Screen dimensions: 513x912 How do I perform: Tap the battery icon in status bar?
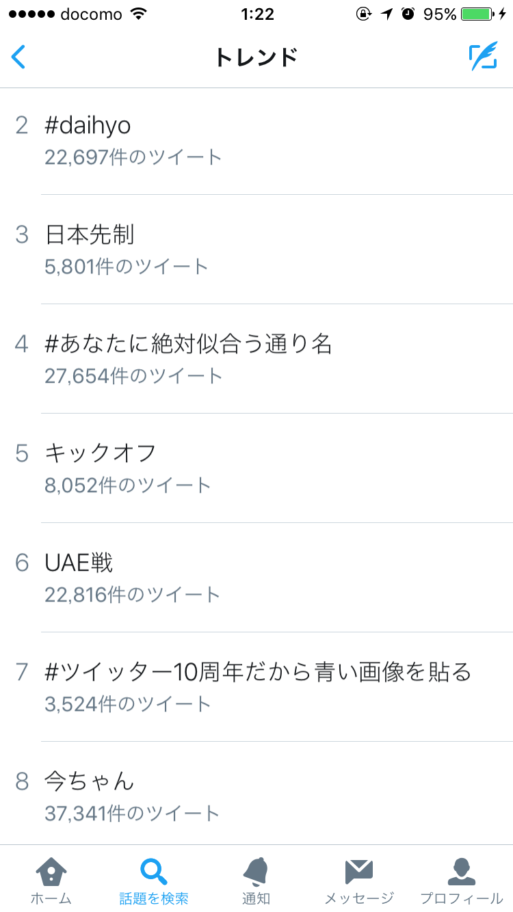click(x=476, y=14)
